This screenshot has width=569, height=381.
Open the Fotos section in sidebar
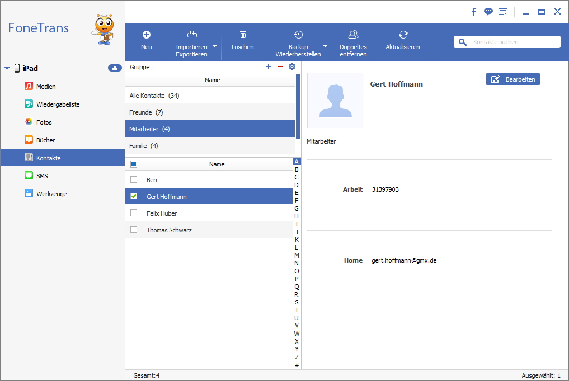point(44,122)
